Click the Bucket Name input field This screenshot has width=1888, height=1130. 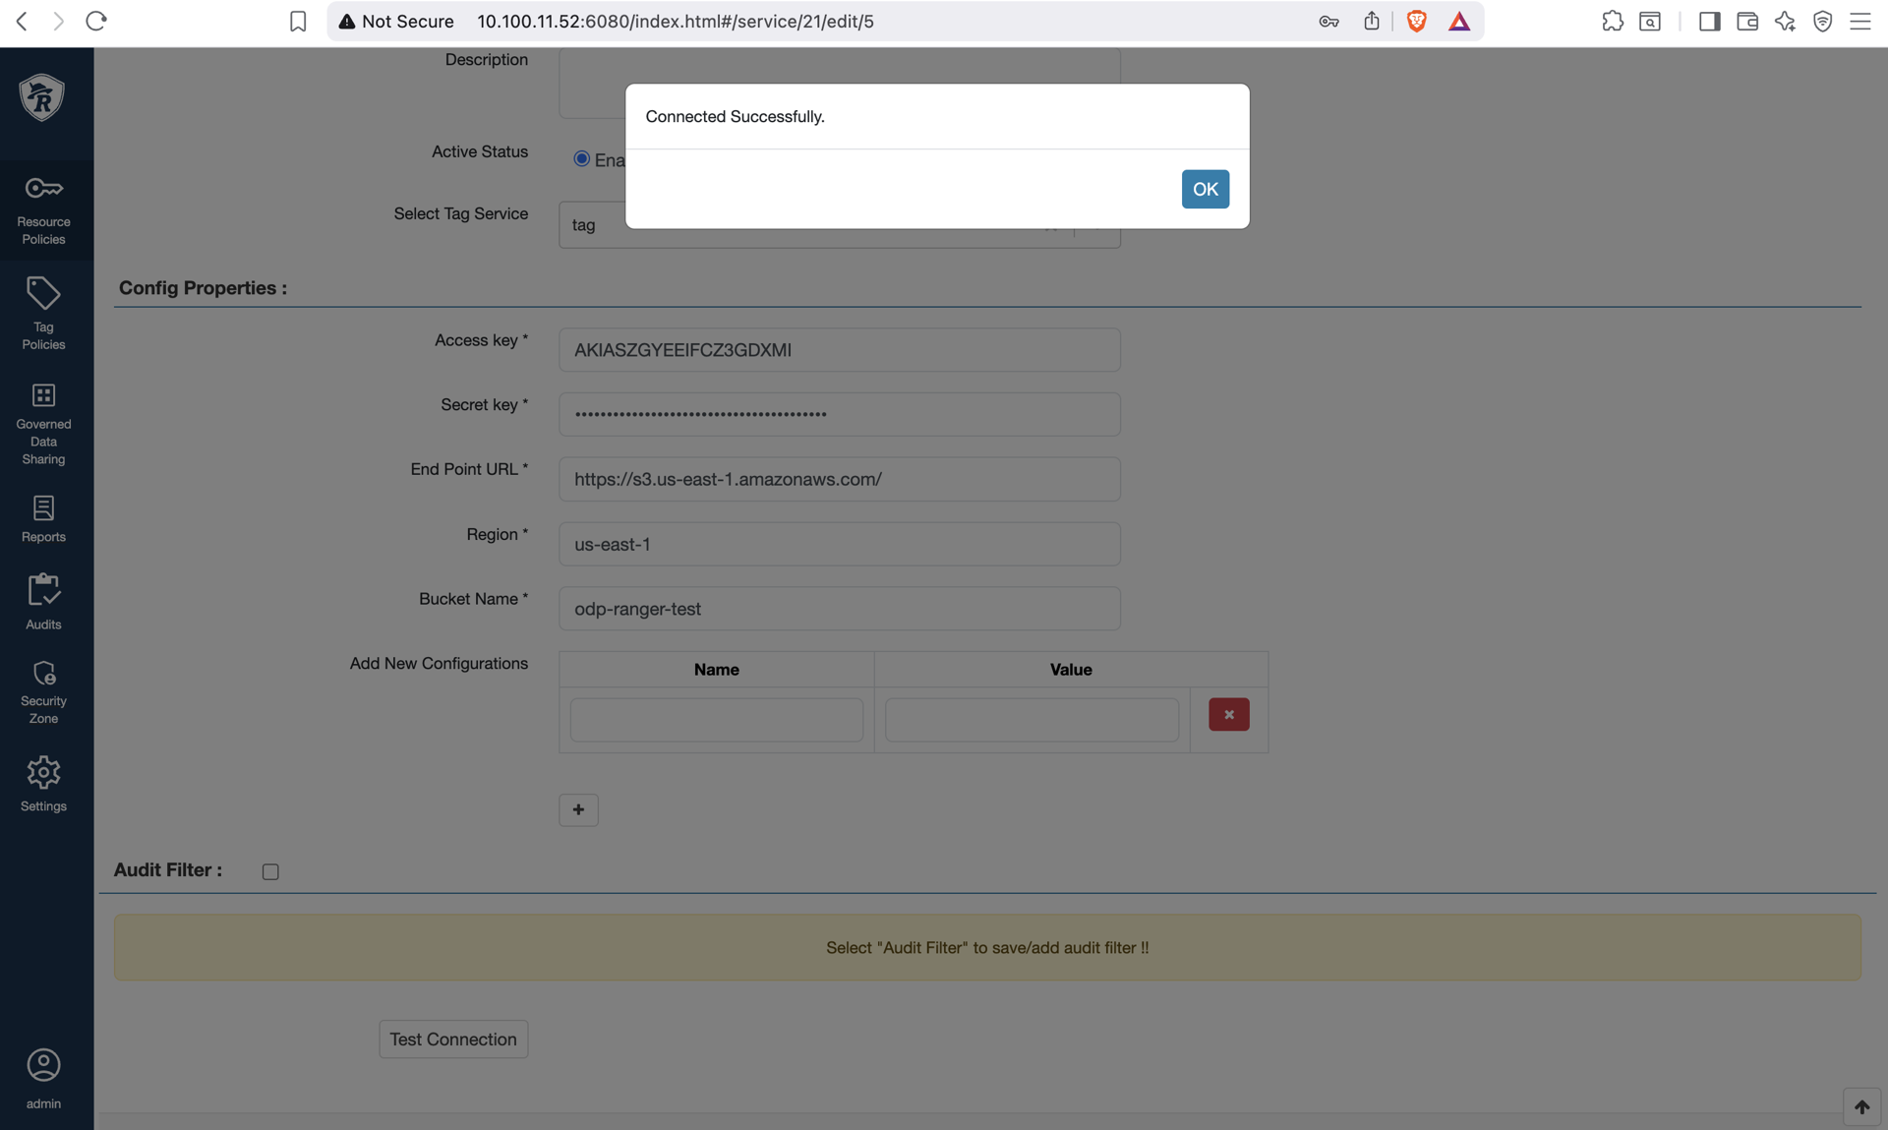tap(839, 609)
